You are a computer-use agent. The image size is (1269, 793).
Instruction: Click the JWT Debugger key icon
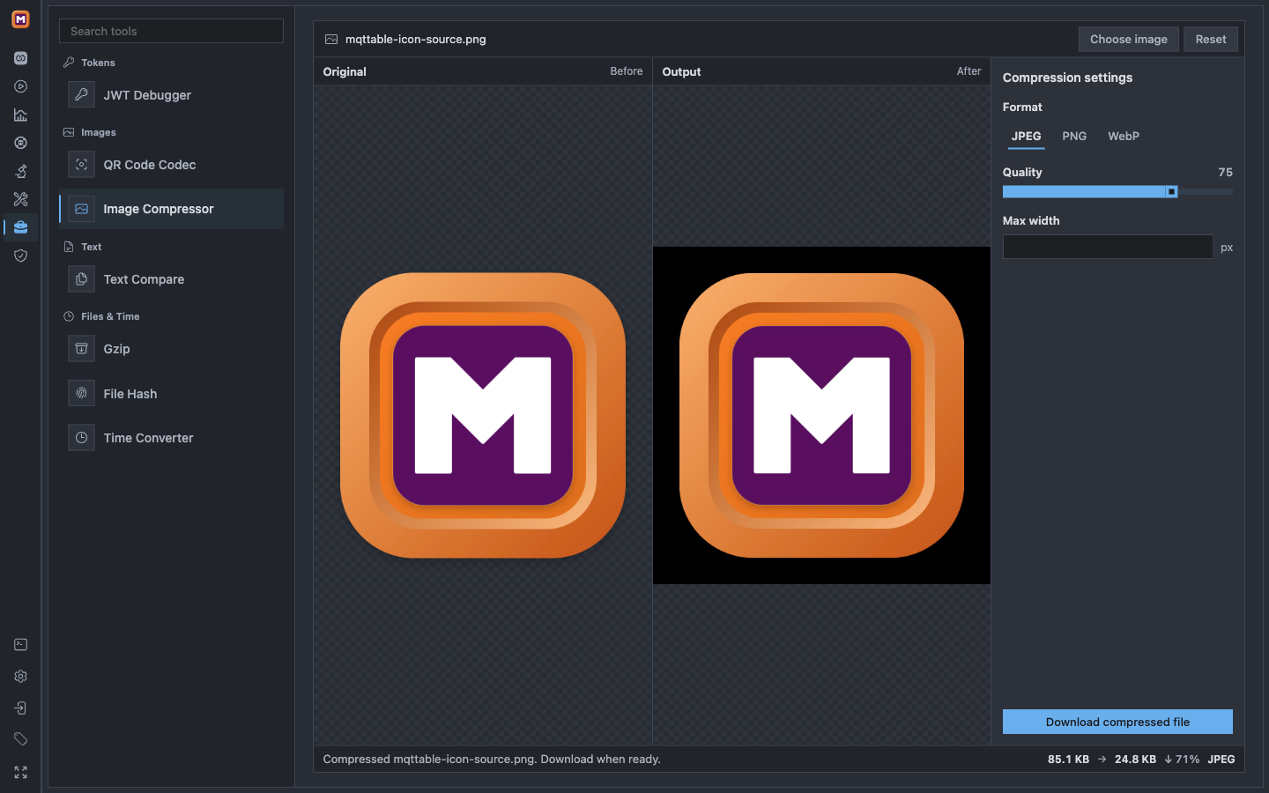point(81,94)
